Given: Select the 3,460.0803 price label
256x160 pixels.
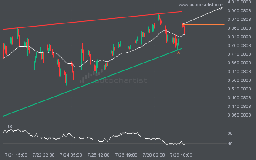Looking at the screenshot, I should 239,97.
